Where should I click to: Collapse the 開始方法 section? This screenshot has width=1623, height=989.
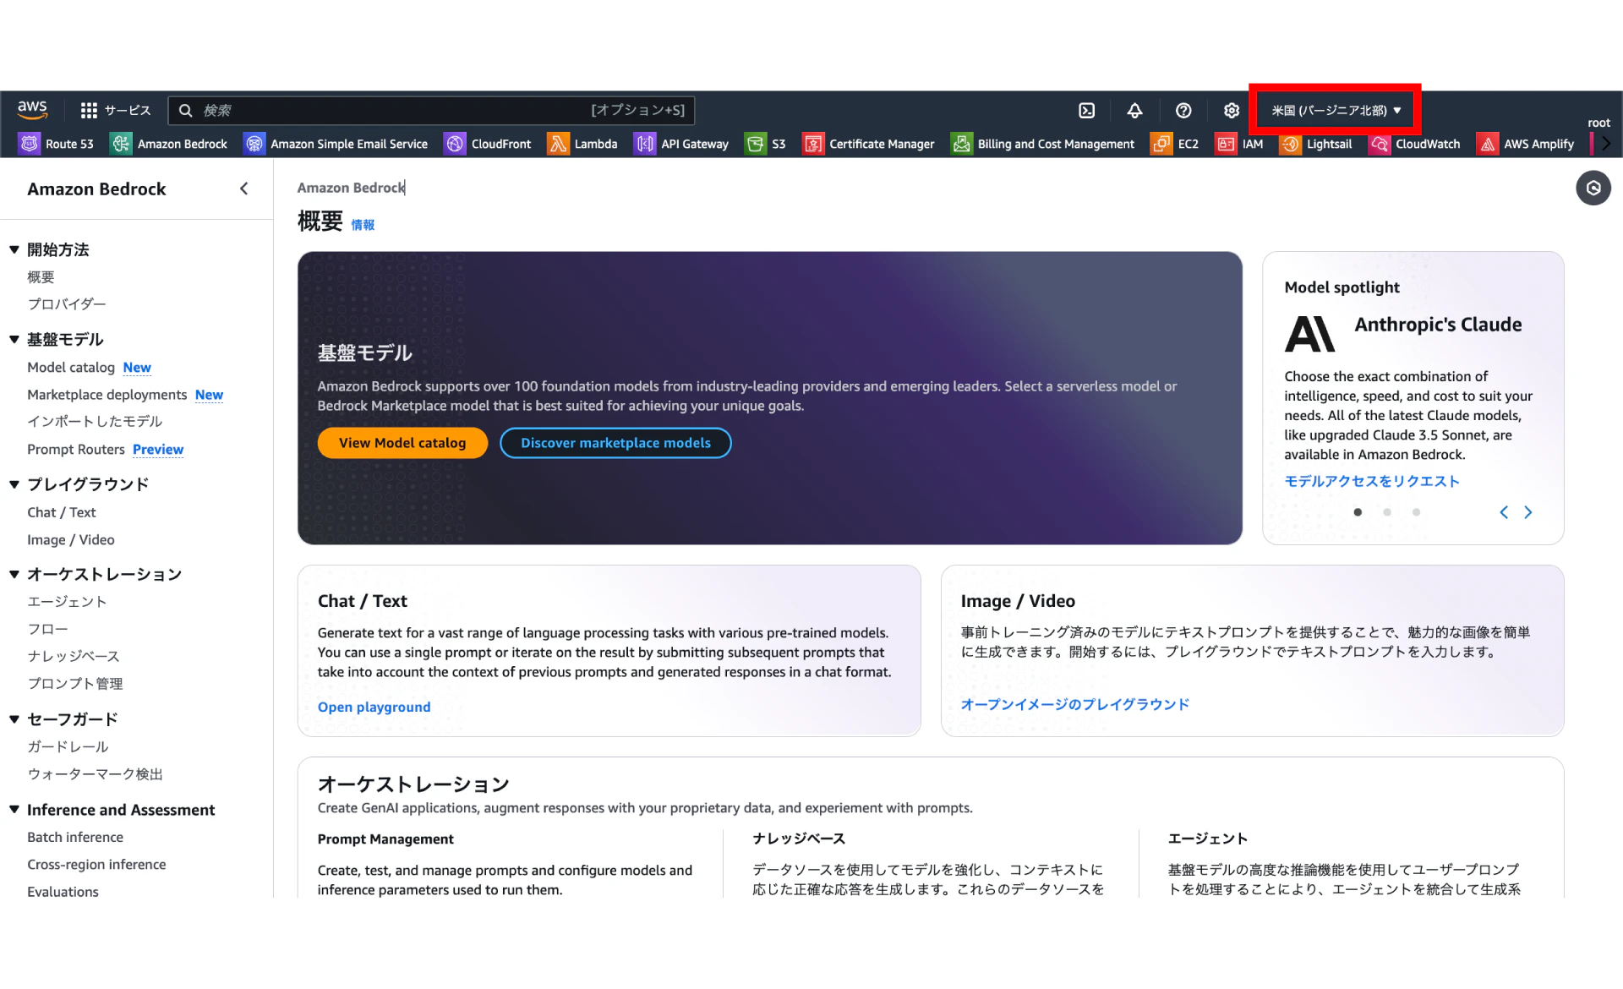[x=14, y=249]
